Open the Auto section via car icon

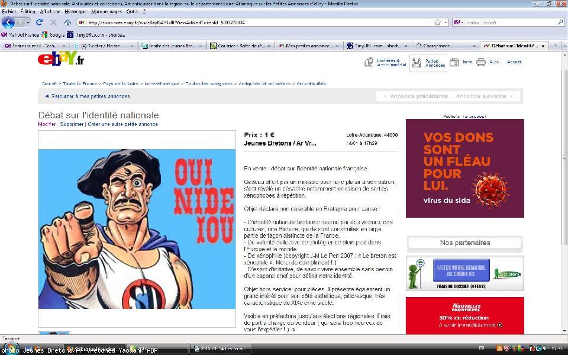pyautogui.click(x=482, y=62)
